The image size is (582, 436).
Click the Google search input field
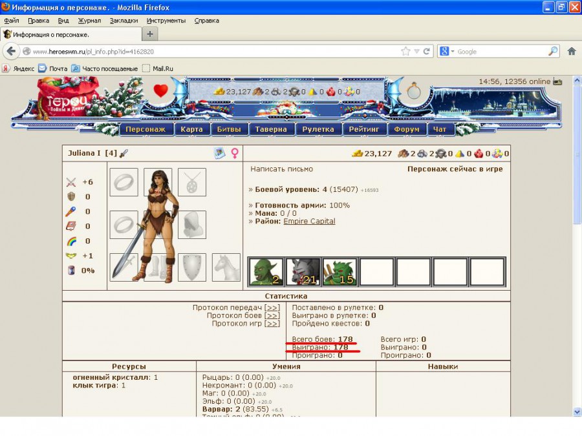coord(501,52)
